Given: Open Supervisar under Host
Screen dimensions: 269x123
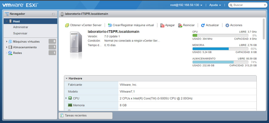Looking at the screenshot, I should click(x=20, y=34).
